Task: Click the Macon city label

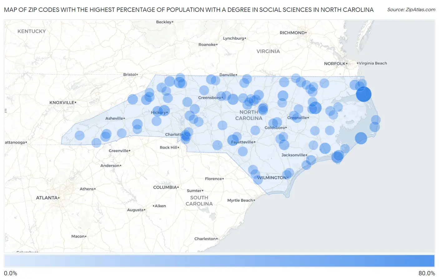Action: (x=78, y=236)
